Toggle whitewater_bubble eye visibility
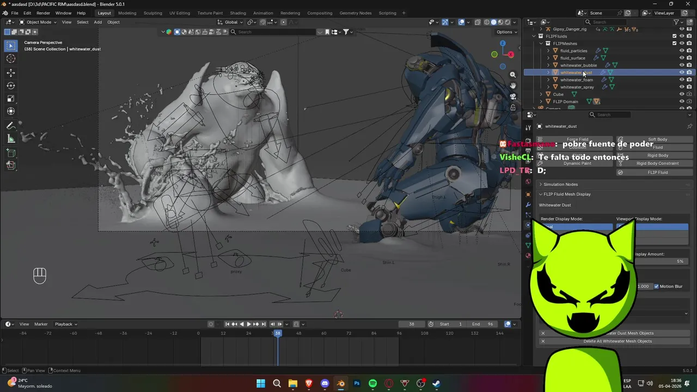697x392 pixels. point(682,65)
